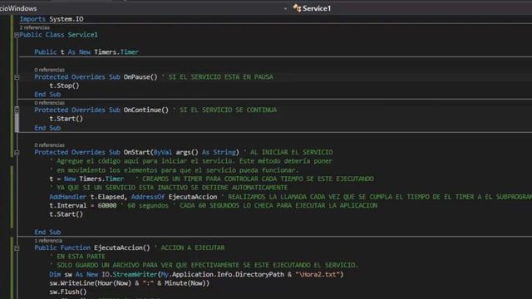Click 'End Sub' closing the OnContinue method

47,128
